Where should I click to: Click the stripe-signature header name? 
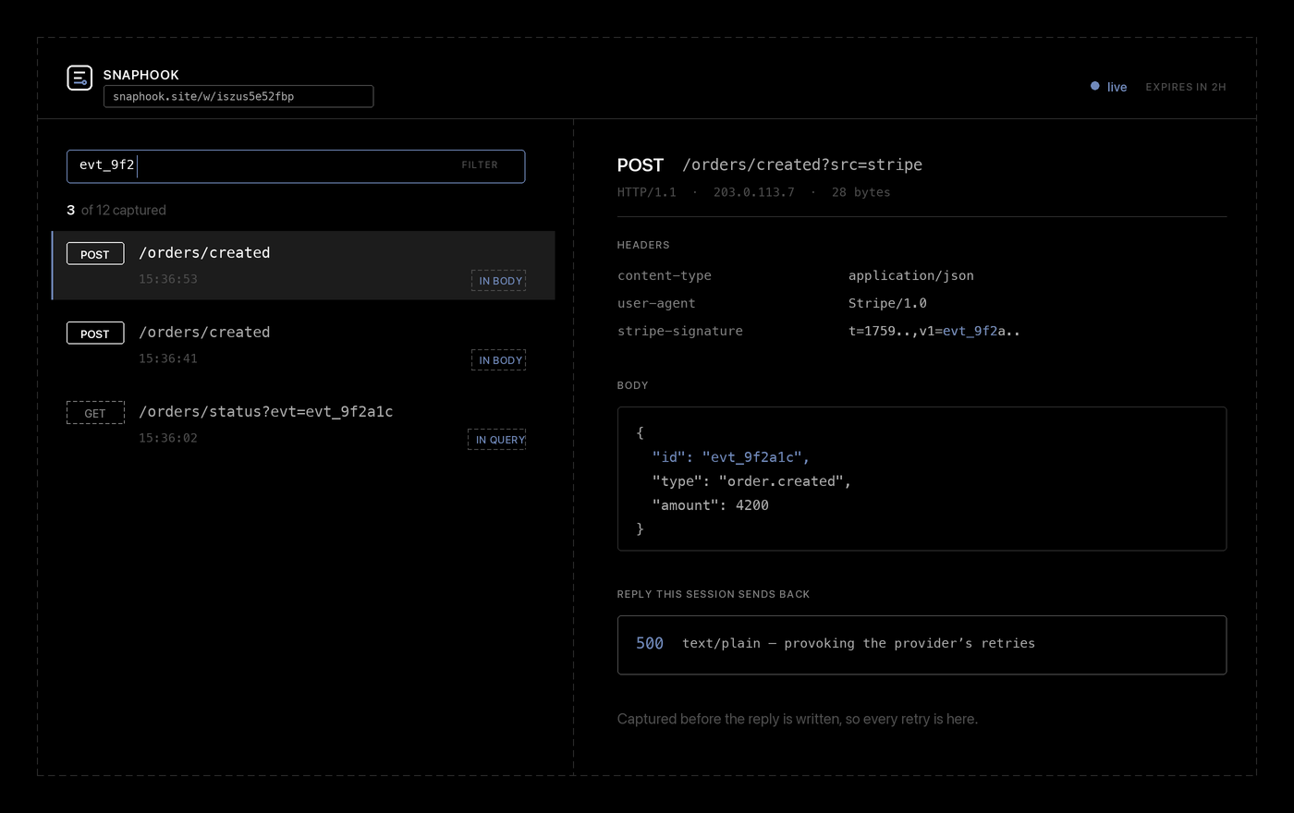coord(680,331)
